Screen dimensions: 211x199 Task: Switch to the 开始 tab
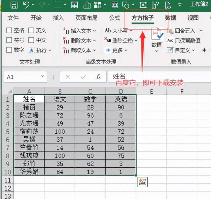pyautogui.click(x=36, y=18)
